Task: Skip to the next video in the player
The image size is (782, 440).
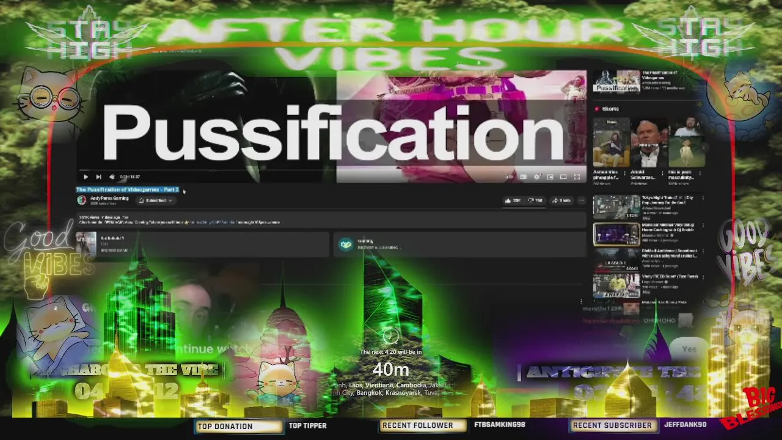Action: pyautogui.click(x=98, y=177)
